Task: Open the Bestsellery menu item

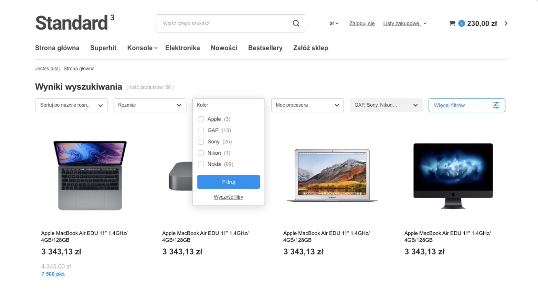Action: 265,48
